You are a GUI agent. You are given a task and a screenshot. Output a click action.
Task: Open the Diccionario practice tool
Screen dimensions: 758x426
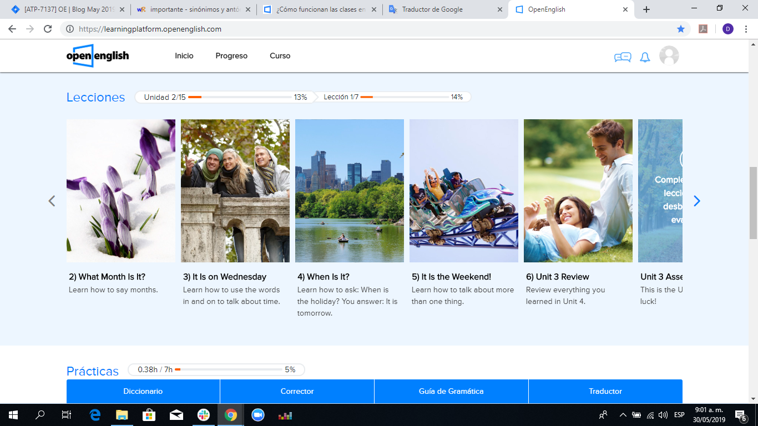click(x=143, y=391)
